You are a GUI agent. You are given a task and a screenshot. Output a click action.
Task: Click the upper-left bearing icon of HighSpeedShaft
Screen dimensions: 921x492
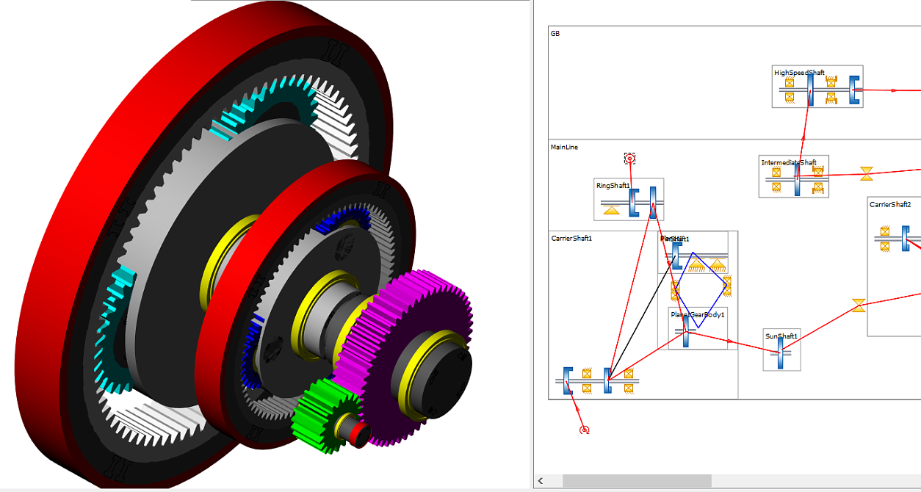(x=790, y=82)
